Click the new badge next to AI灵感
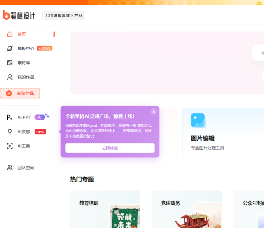The image size is (264, 228). (x=40, y=132)
